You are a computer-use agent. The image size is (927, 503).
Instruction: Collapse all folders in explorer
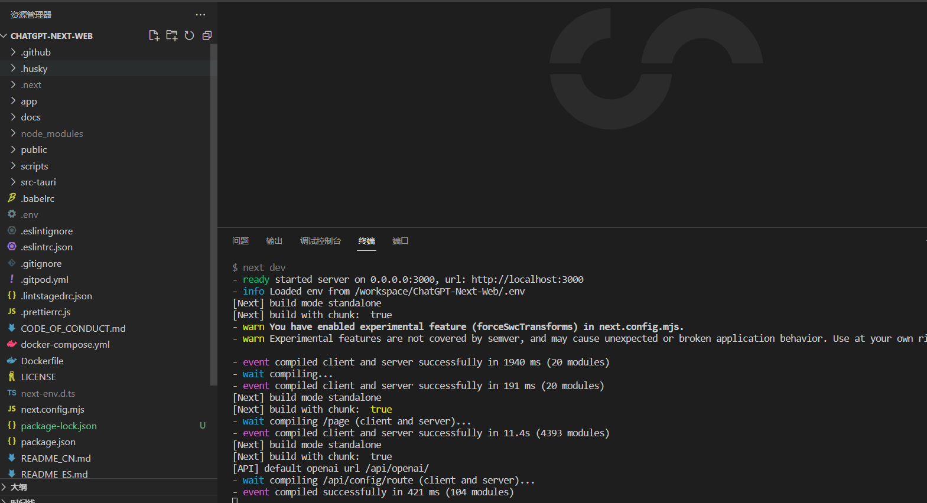tap(207, 35)
